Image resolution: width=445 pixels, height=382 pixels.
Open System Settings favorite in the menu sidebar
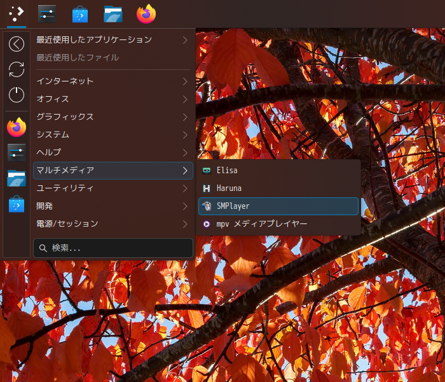click(x=17, y=153)
